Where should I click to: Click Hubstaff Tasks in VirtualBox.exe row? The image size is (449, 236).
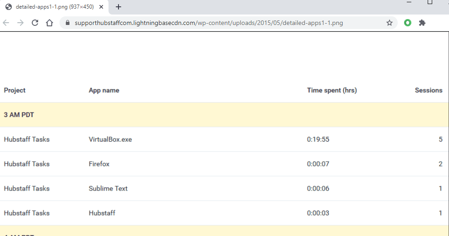point(27,139)
